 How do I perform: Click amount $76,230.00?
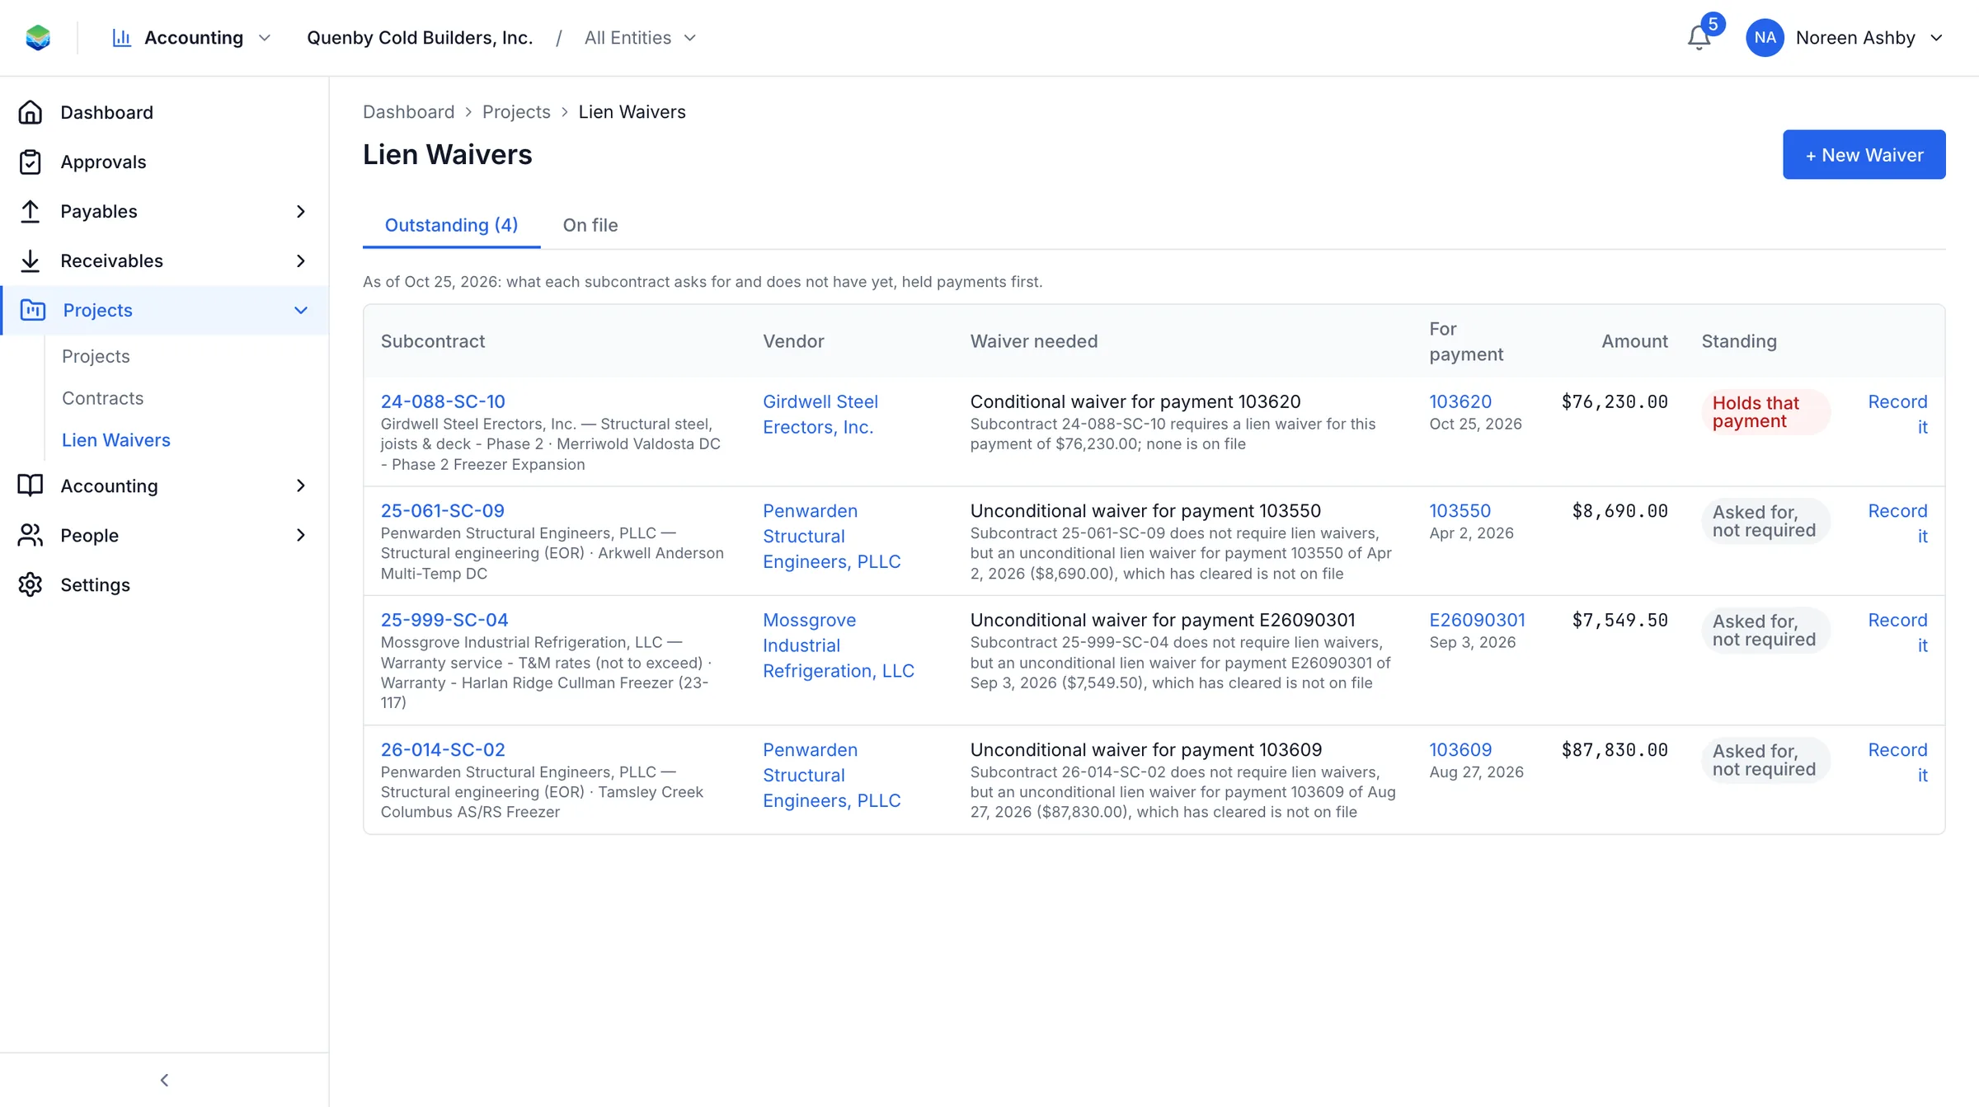(1615, 401)
